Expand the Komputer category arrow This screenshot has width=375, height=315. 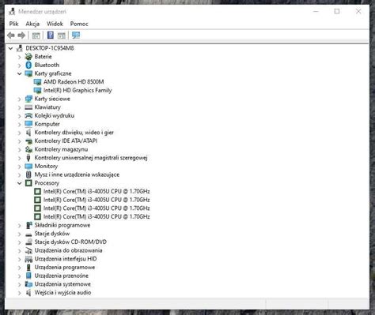[x=19, y=124]
